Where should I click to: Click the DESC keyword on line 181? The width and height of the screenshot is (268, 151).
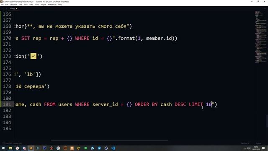(180, 104)
